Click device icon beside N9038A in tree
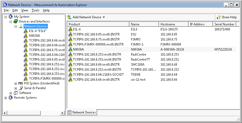 26,36
